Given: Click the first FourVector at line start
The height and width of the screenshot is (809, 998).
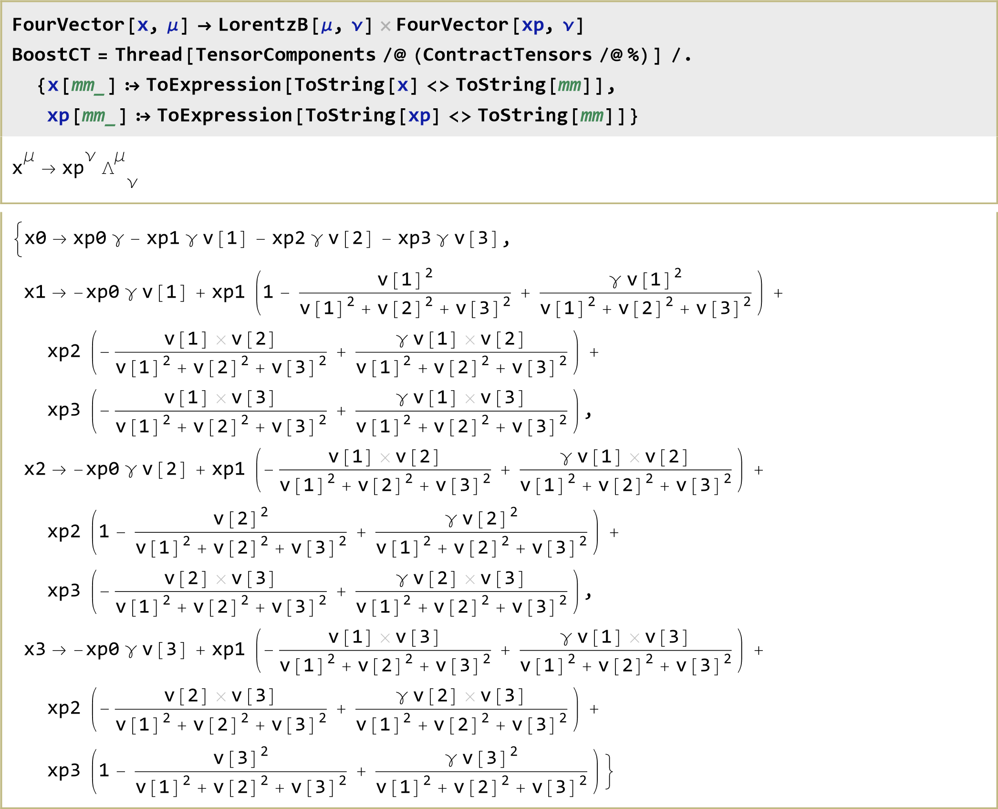Looking at the screenshot, I should click(x=68, y=25).
